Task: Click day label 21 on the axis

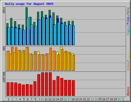Action: pyautogui.click(x=84, y=99)
